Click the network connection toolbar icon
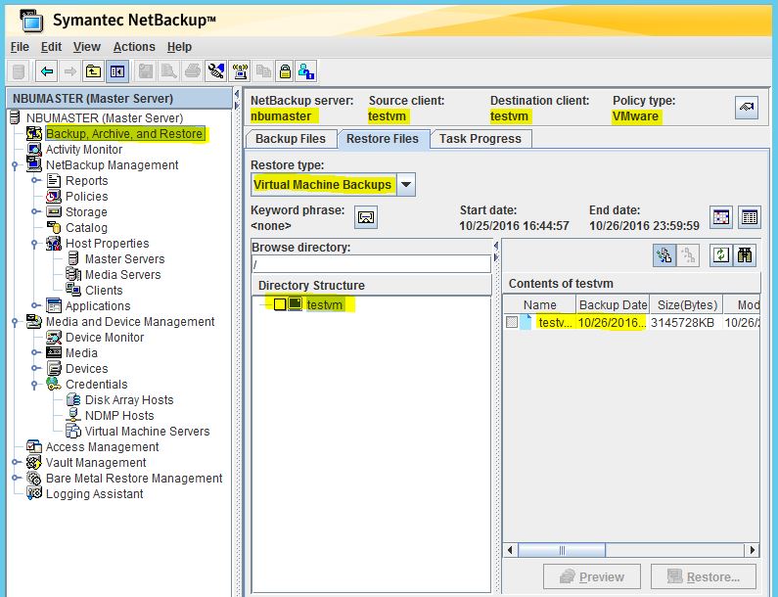Screen dimensions: 778x597 pyautogui.click(x=240, y=72)
